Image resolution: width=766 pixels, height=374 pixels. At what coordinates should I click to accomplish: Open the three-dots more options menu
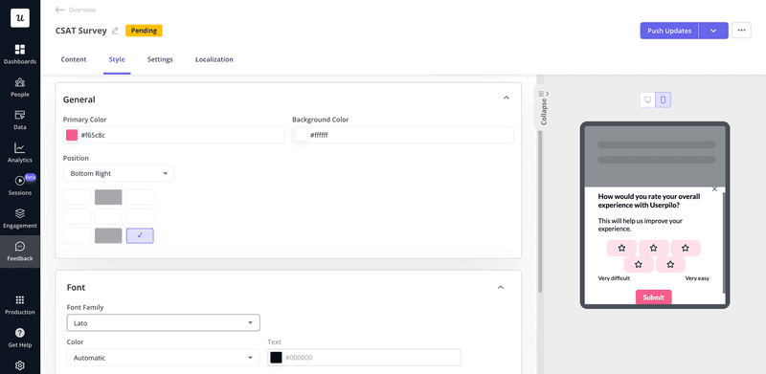pyautogui.click(x=741, y=31)
